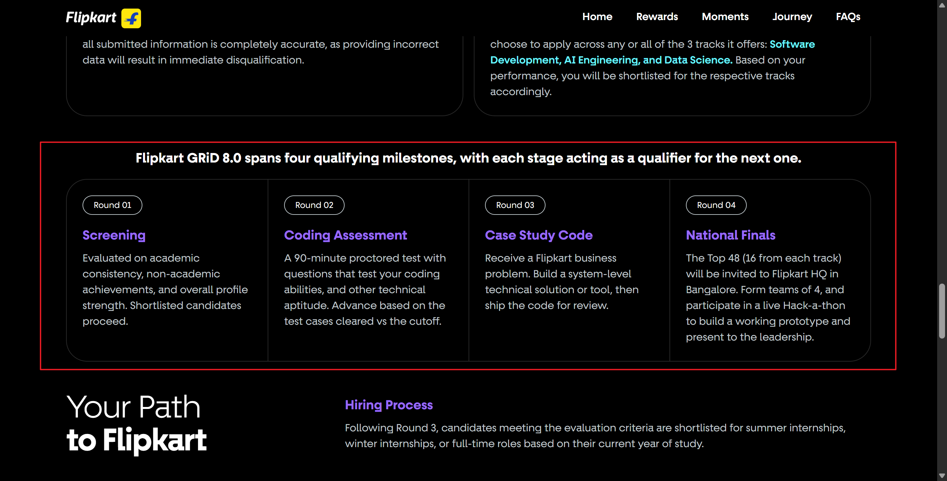
Task: Select the Round 04 badge
Action: [716, 205]
